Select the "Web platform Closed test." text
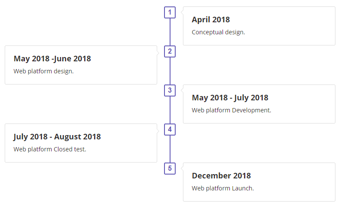 50,149
